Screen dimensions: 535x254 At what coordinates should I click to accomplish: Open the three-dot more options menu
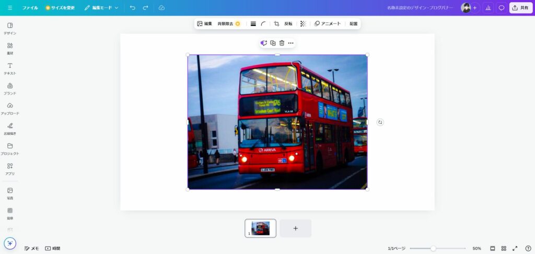pyautogui.click(x=291, y=43)
